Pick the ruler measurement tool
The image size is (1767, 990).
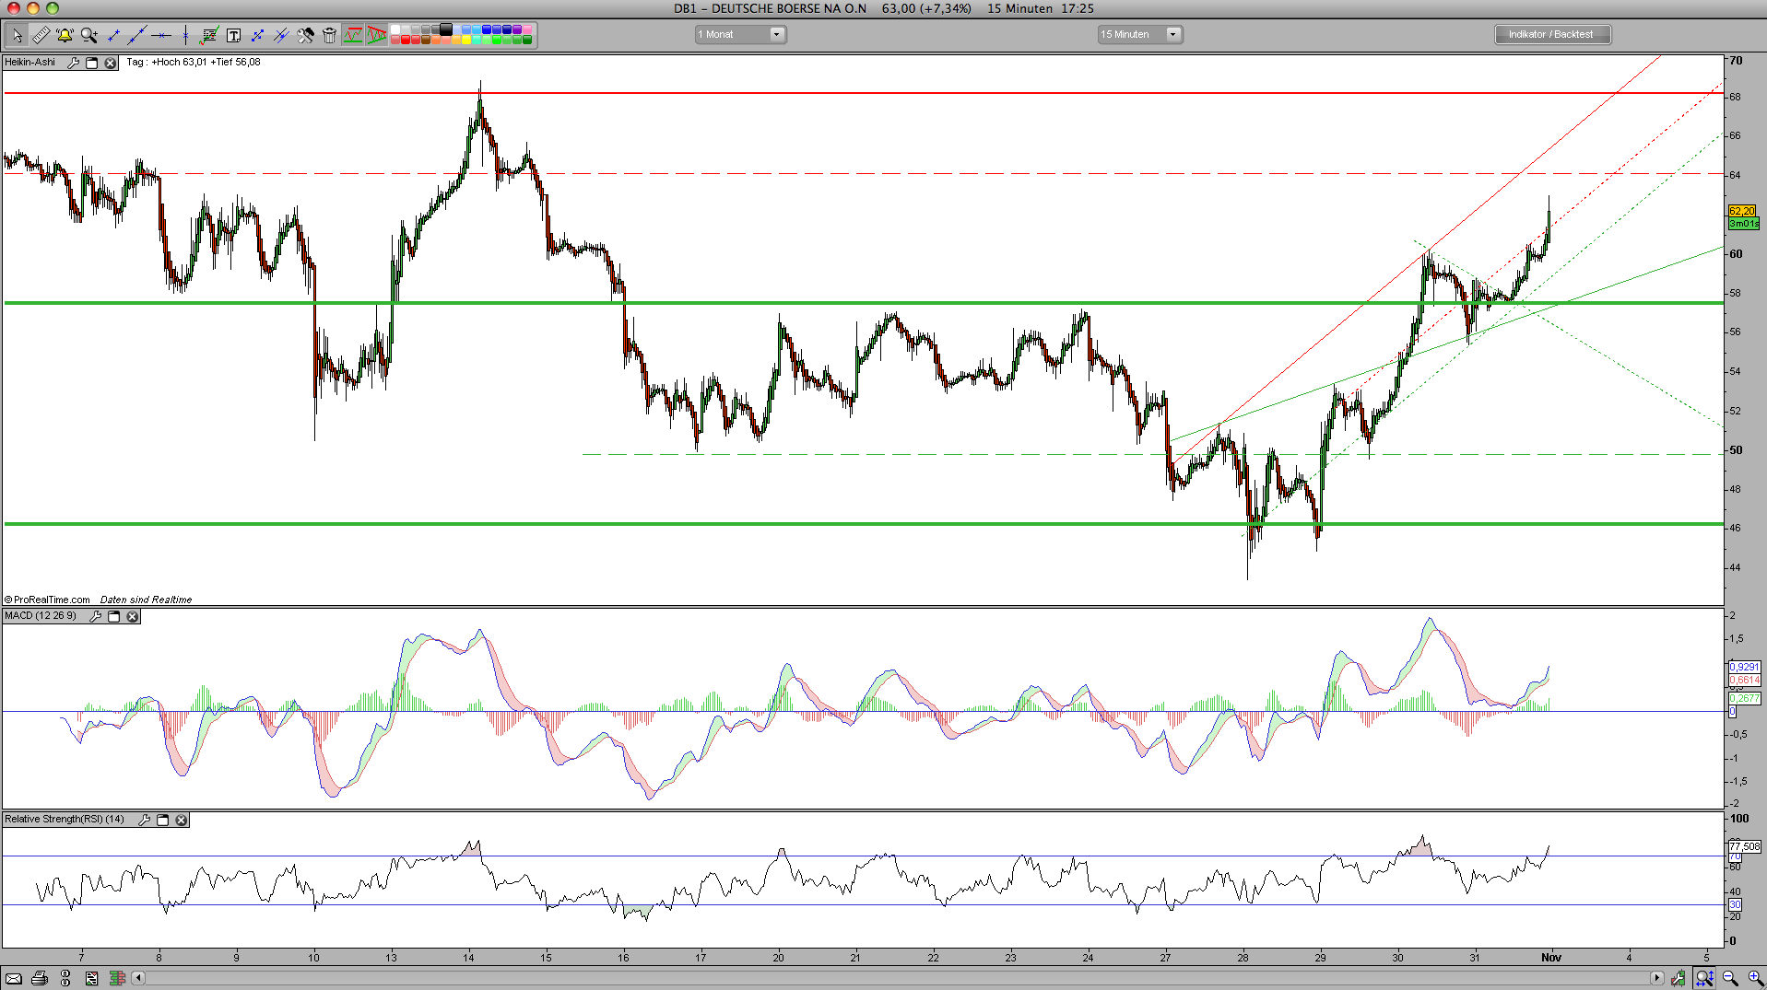click(41, 35)
